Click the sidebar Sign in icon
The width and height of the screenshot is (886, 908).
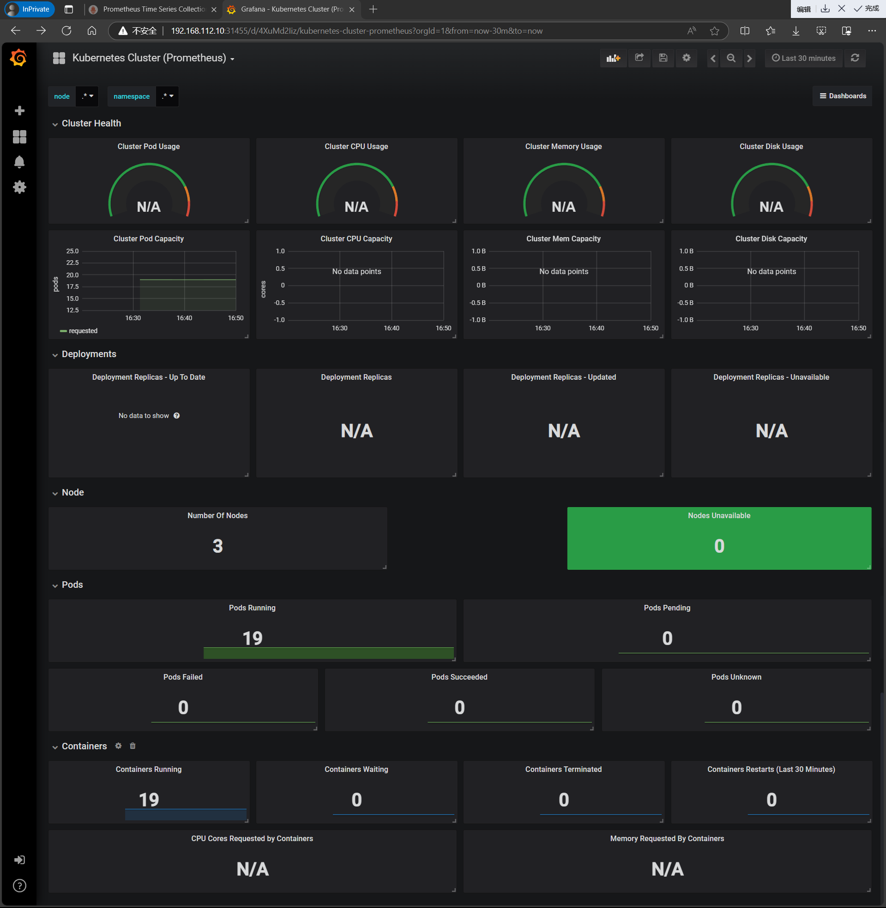19,860
